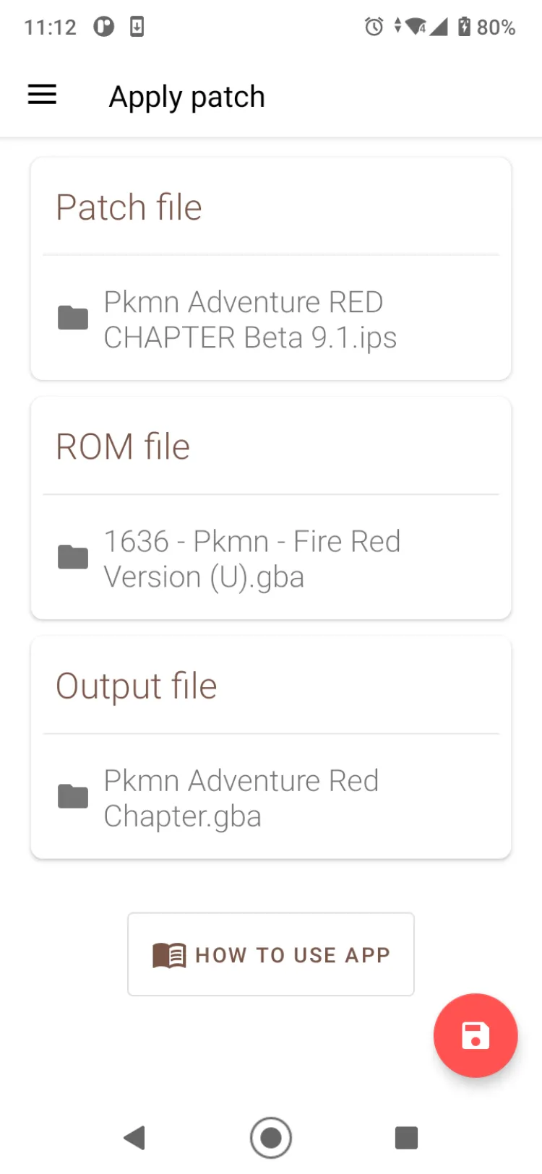Select the Pkmn Adventure Red Chapter.gba output
542x1174 pixels.
241,798
